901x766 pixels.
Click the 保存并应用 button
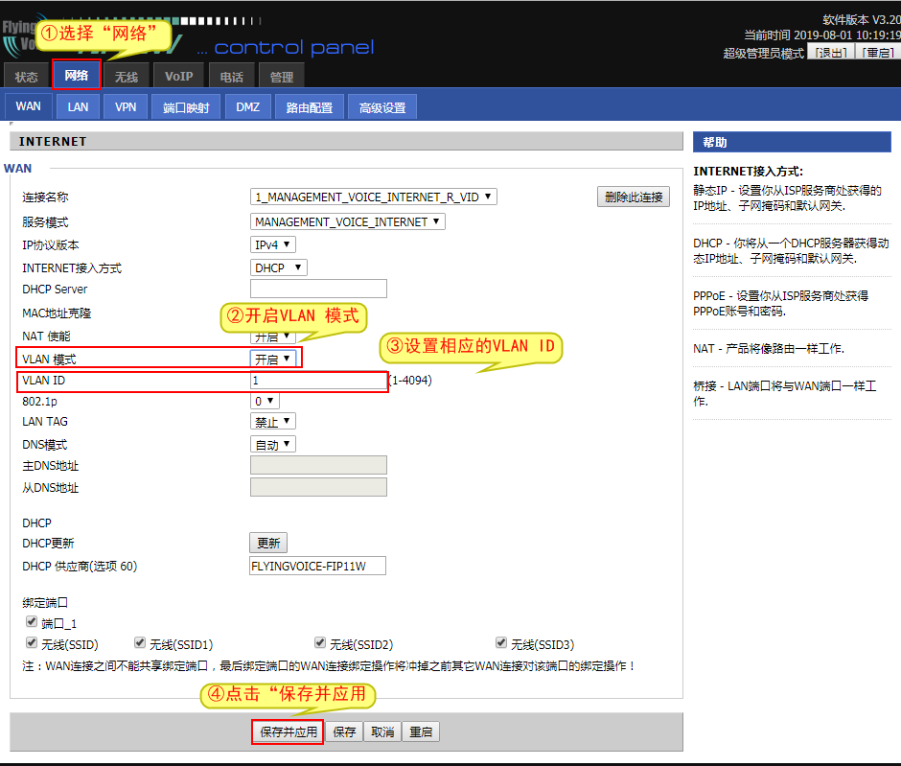point(288,731)
